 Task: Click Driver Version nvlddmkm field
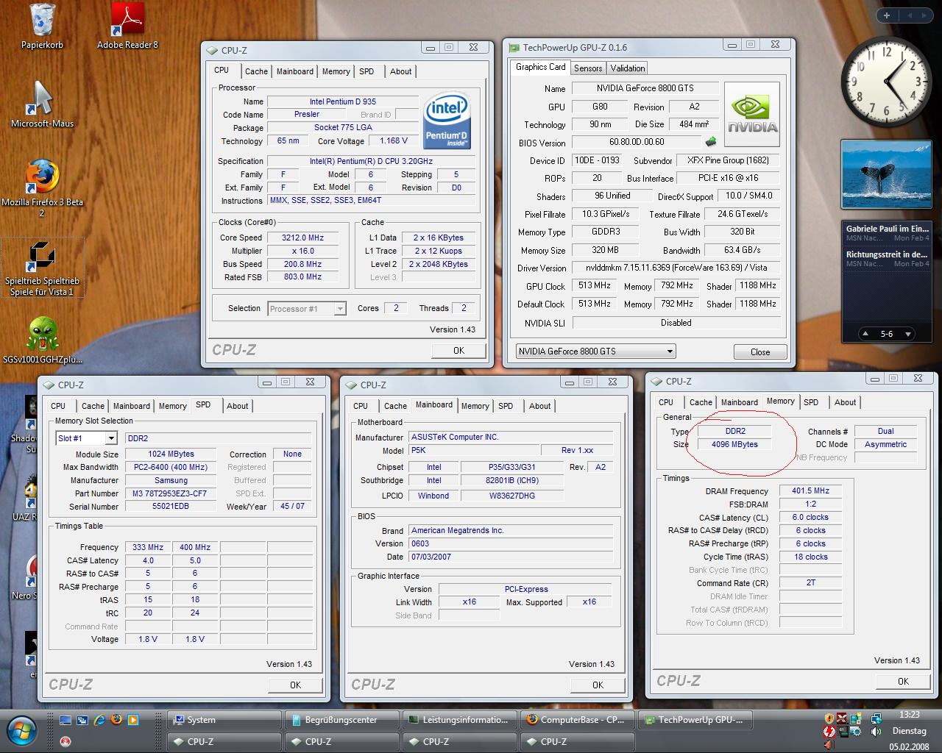pos(676,268)
